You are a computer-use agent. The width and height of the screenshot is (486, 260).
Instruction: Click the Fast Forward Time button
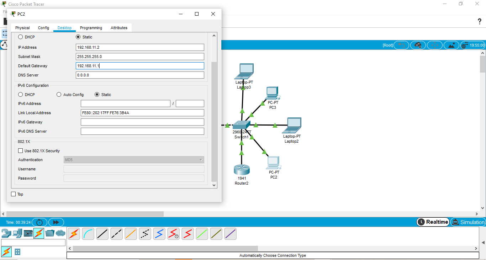56,222
